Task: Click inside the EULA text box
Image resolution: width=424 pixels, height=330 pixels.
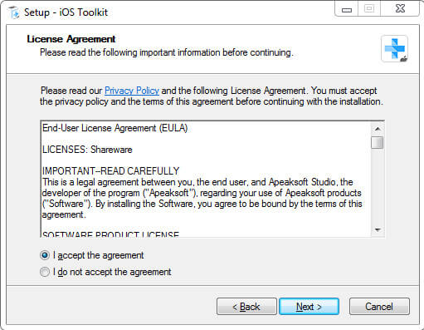Action: pyautogui.click(x=206, y=179)
